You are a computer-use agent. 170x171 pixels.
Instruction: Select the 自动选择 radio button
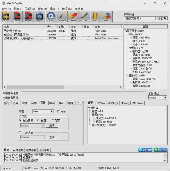click(x=20, y=120)
